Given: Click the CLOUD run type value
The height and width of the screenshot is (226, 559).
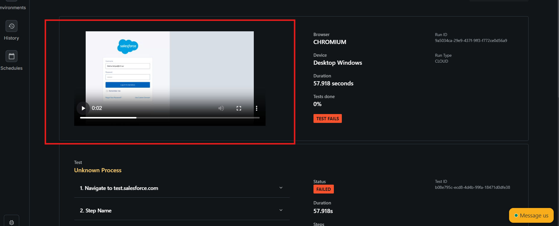Looking at the screenshot, I should point(441,61).
